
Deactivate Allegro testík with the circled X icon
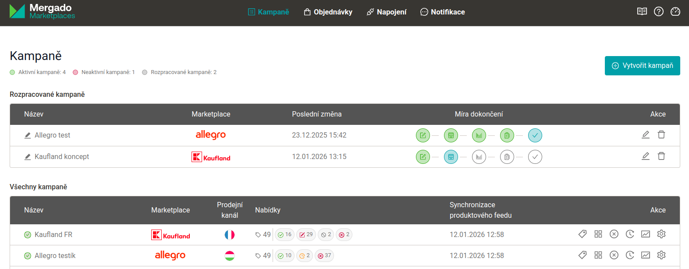(x=614, y=255)
